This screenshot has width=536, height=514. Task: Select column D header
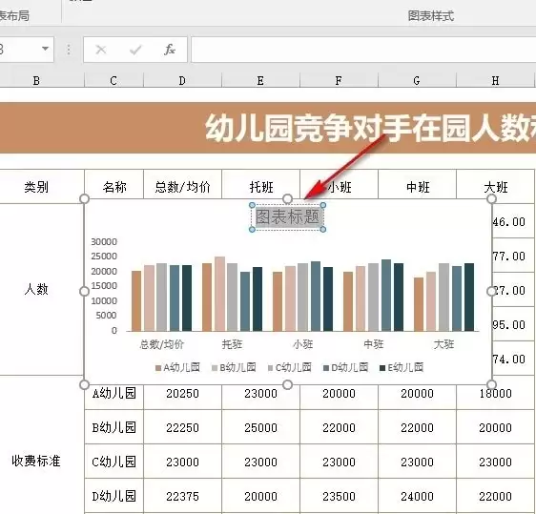point(182,81)
